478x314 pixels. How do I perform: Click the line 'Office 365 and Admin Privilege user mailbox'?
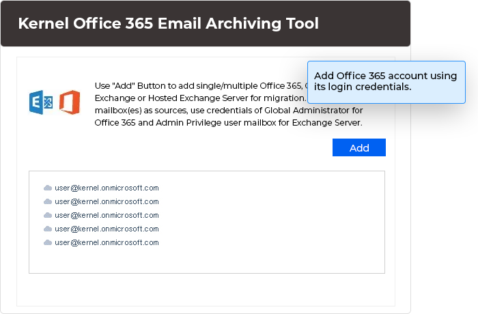click(228, 123)
